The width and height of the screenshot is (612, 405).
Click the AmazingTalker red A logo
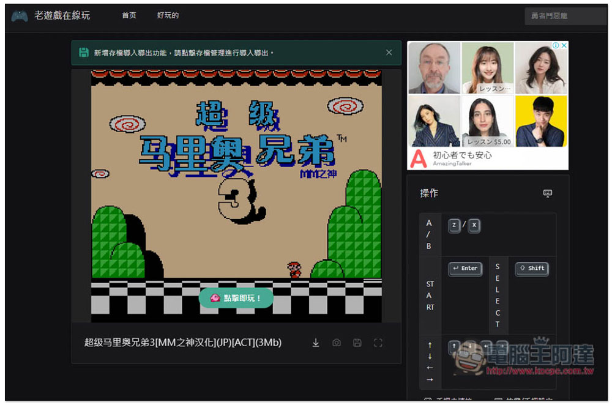(x=419, y=158)
